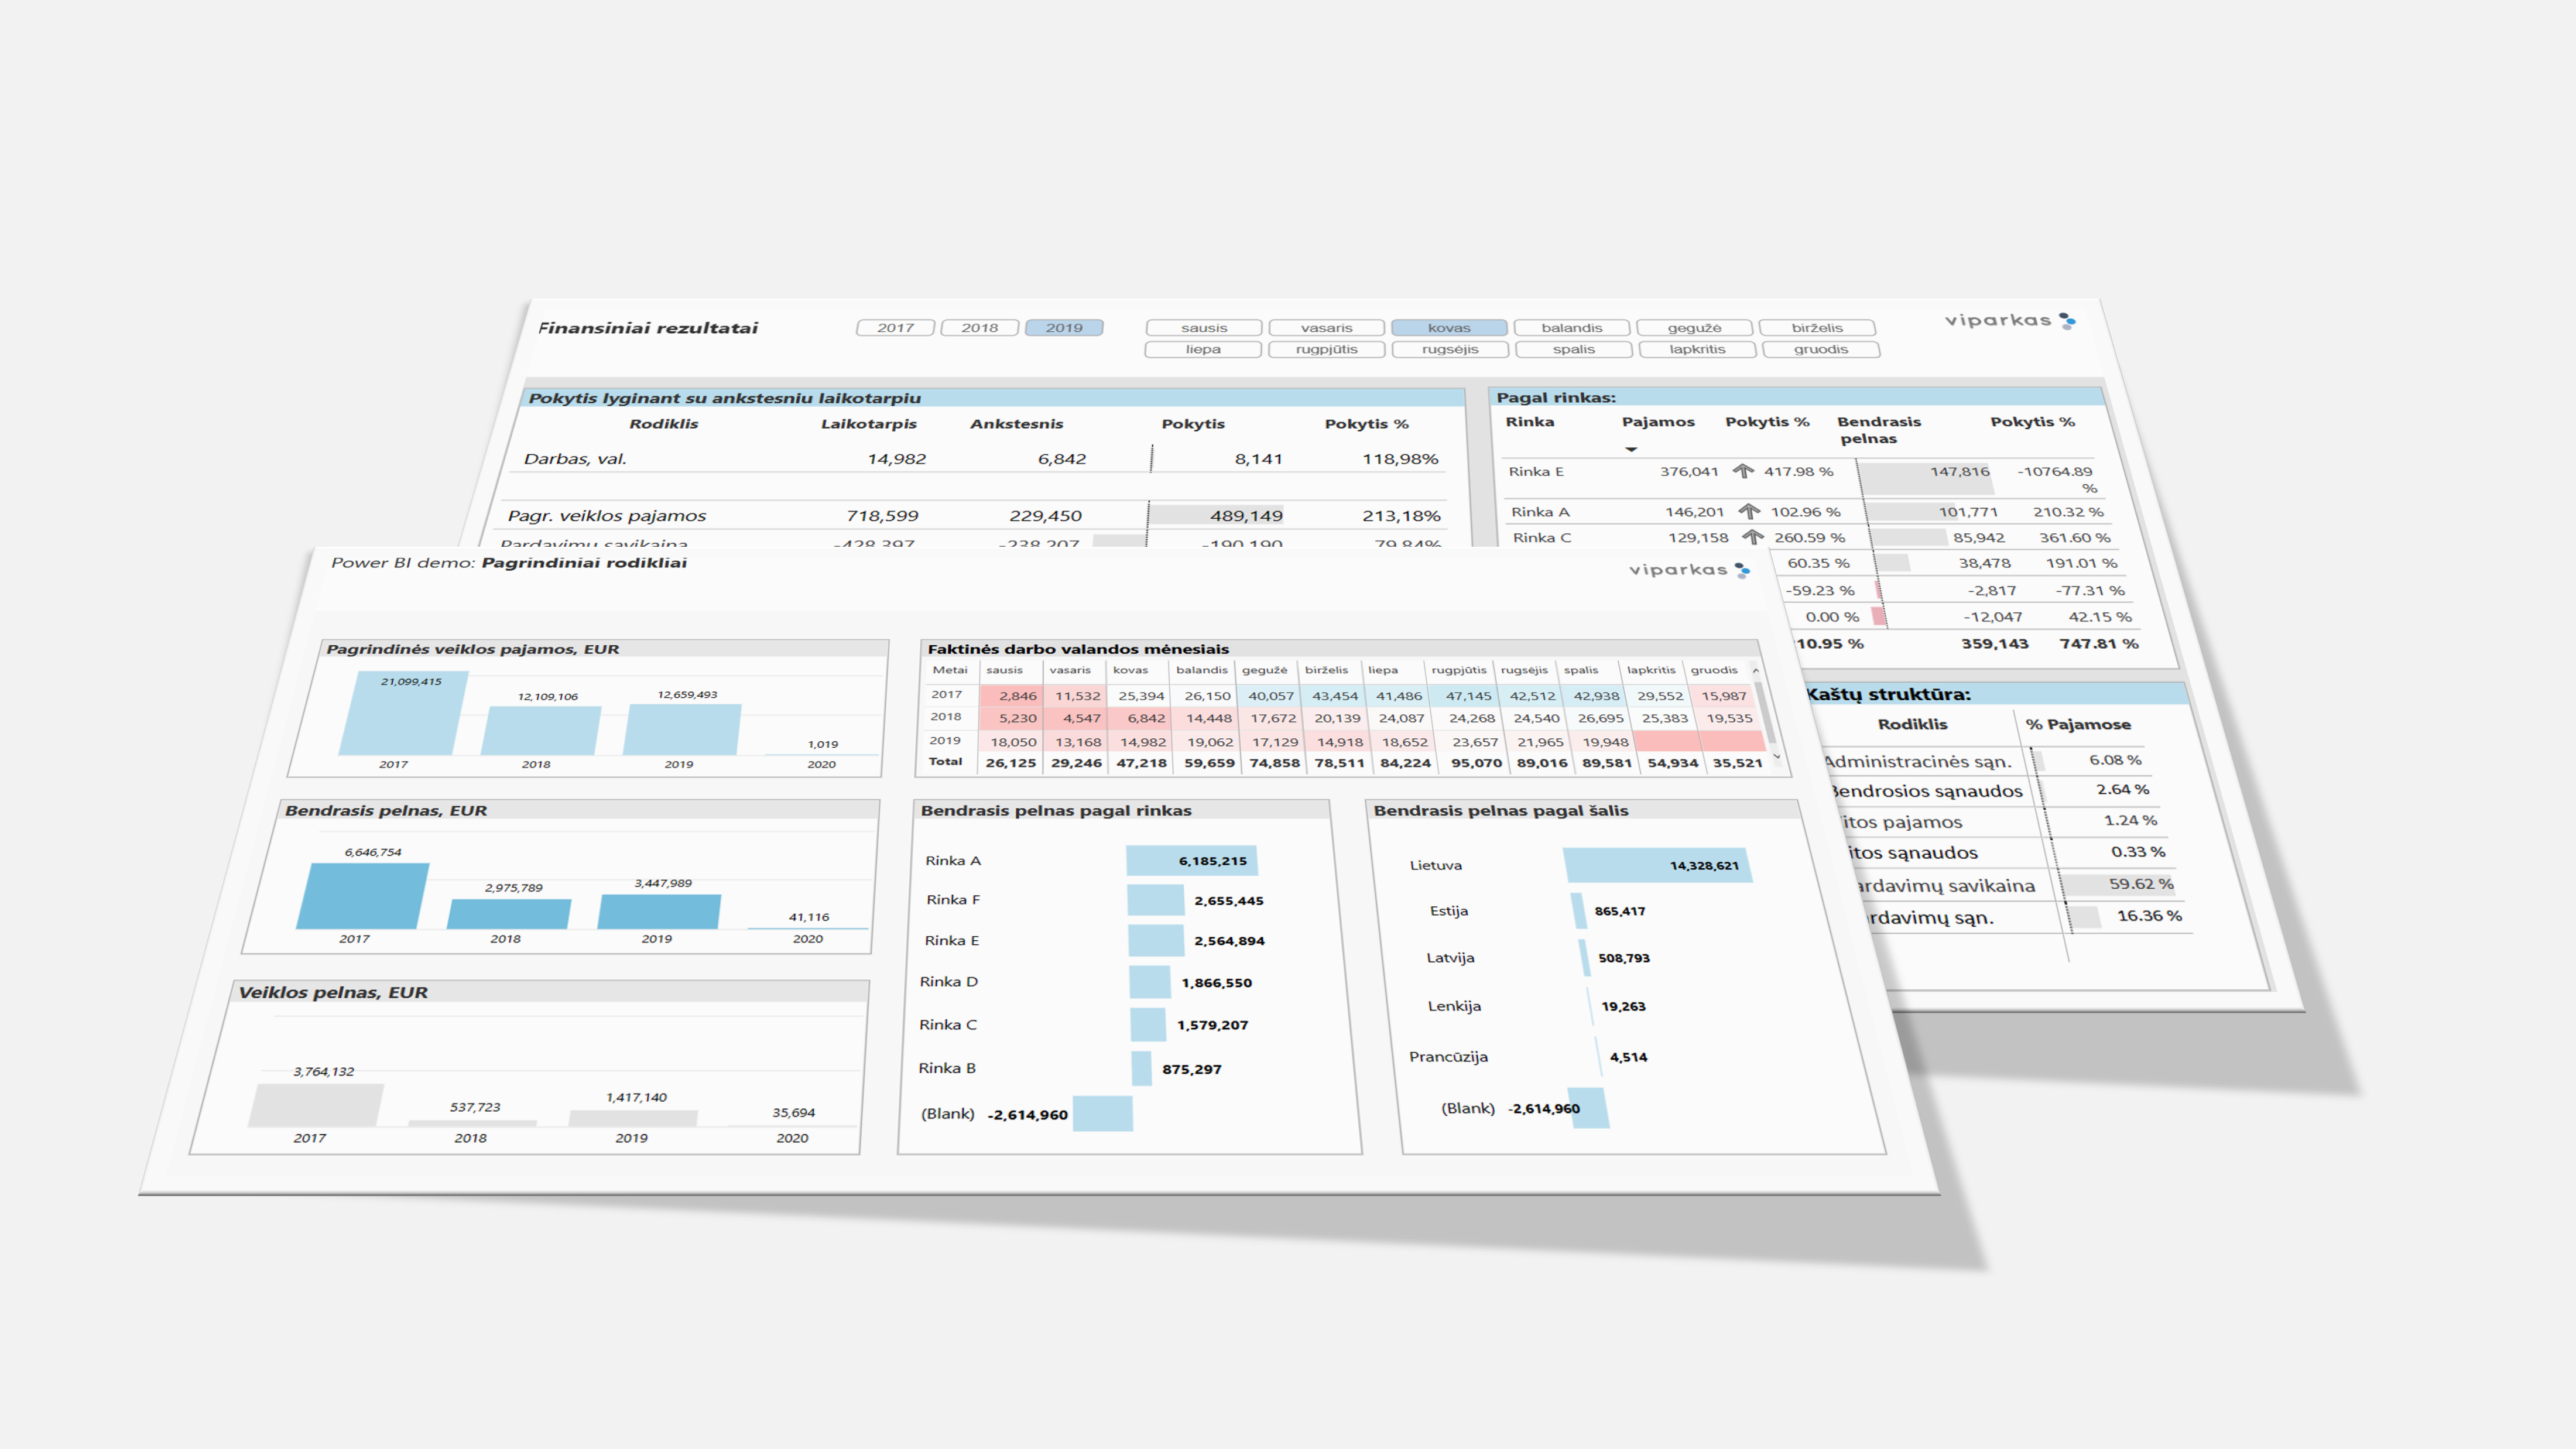Deselect the highlighted 2019 year slicer
This screenshot has width=2576, height=1449.
click(x=1064, y=328)
